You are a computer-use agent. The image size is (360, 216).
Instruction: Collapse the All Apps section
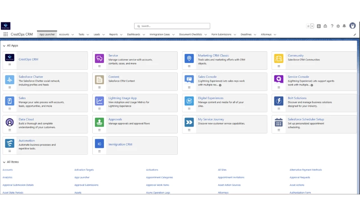4,45
